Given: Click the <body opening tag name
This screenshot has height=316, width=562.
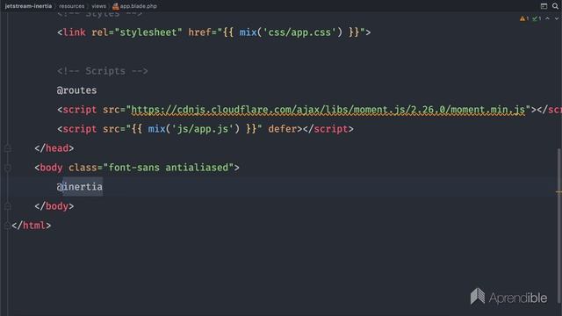Looking at the screenshot, I should point(51,168).
